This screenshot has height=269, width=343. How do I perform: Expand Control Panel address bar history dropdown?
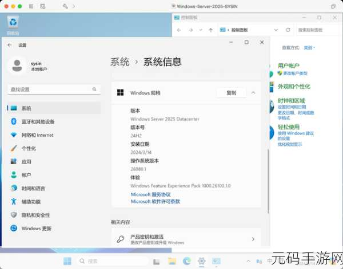point(276,30)
